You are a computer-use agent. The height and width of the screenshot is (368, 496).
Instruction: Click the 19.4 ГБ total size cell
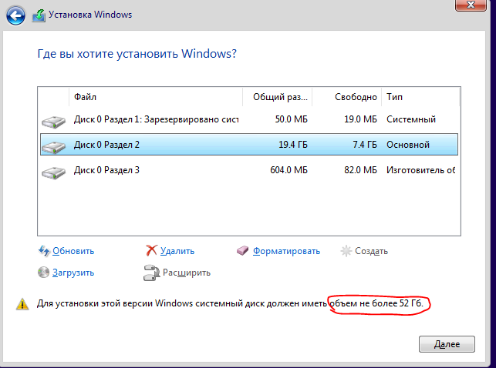coord(293,145)
